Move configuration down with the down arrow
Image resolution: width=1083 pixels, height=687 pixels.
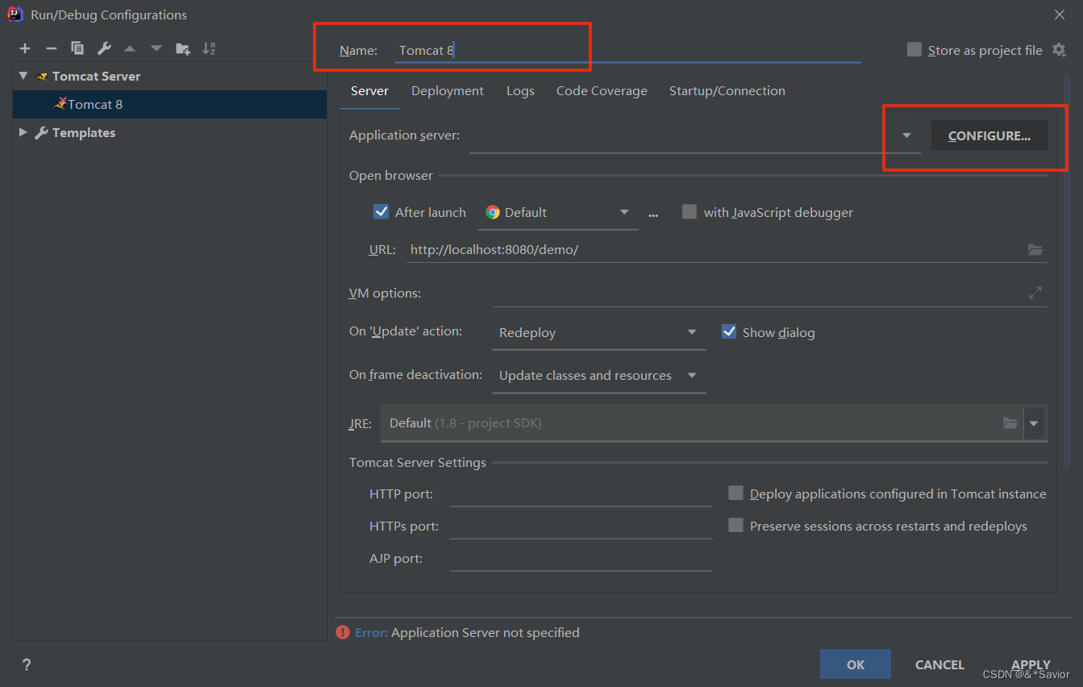156,48
